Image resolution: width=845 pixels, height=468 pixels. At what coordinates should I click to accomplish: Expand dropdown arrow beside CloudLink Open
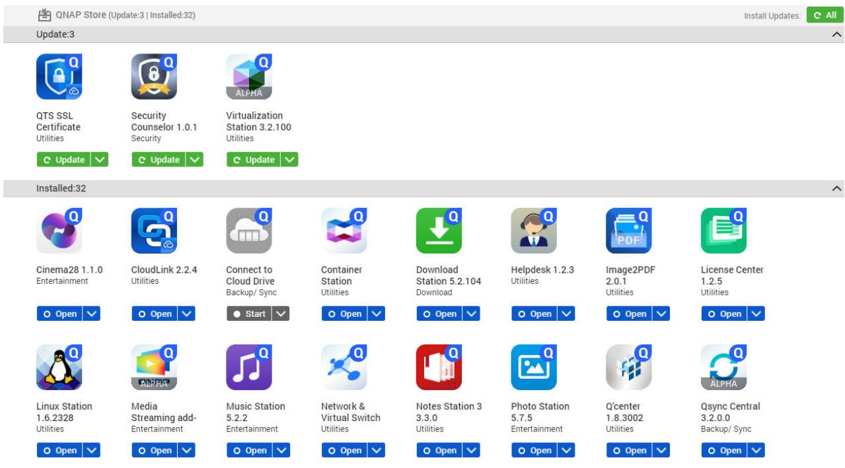[187, 314]
